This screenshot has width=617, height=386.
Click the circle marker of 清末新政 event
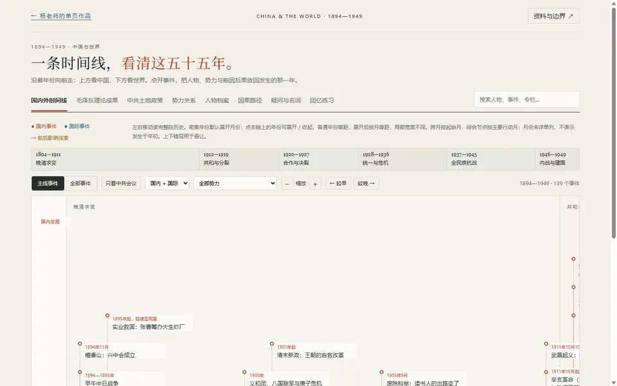(x=271, y=344)
